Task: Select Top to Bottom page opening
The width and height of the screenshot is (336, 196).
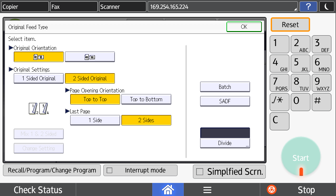Action: tap(146, 99)
